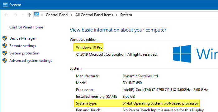Expand chevron after Control Panel breadcrumb
The width and height of the screenshot is (218, 112).
72,15
